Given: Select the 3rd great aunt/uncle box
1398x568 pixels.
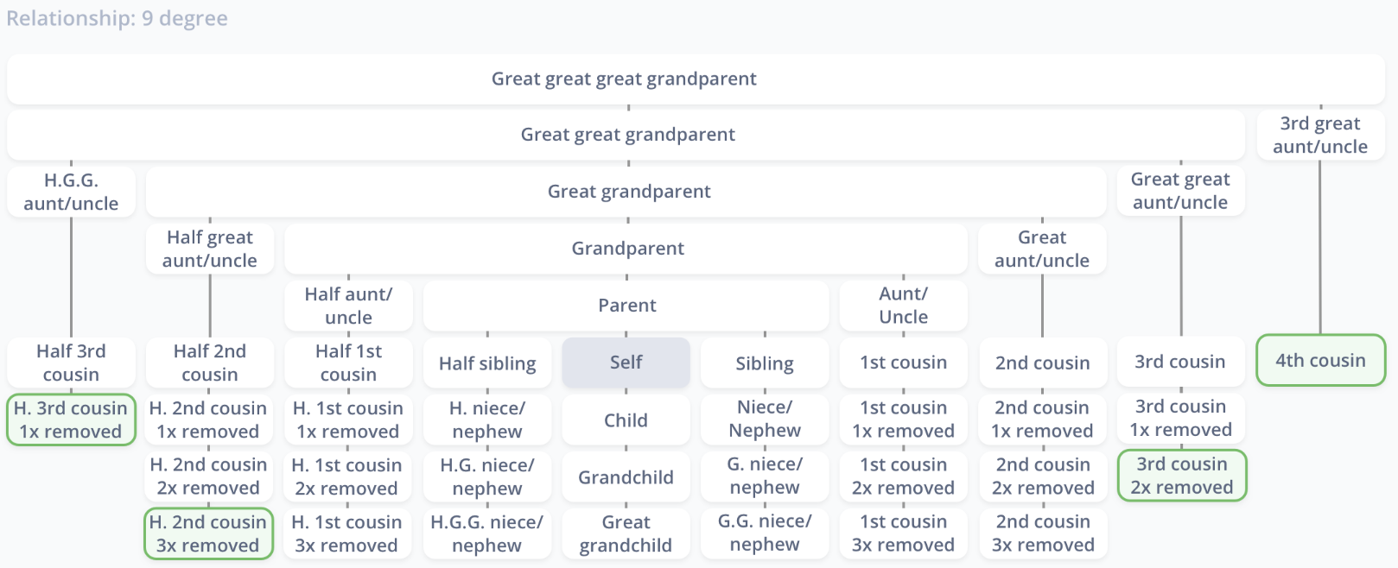Looking at the screenshot, I should coord(1320,135).
